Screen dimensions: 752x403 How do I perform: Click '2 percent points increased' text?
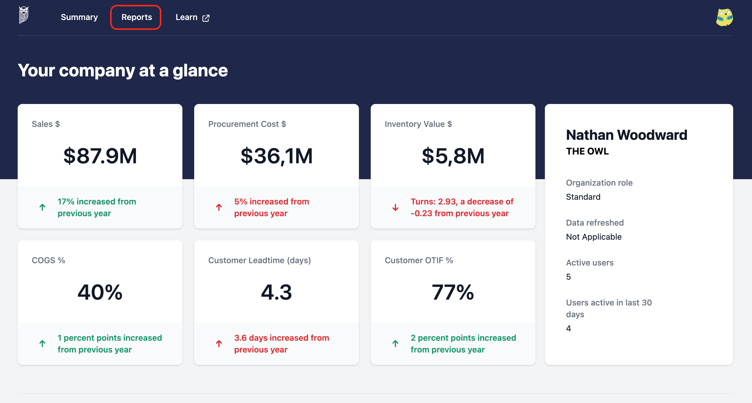463,344
